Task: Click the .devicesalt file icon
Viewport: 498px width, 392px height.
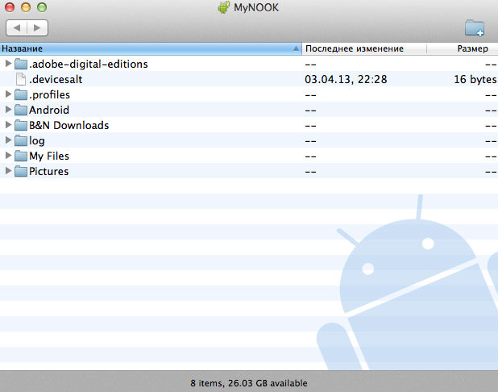Action: click(21, 79)
